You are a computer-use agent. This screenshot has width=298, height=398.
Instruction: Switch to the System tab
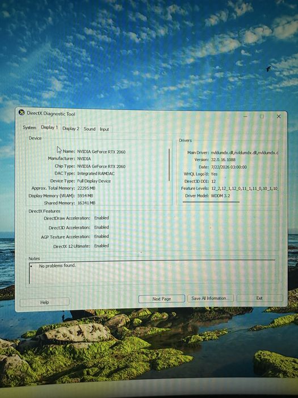(x=30, y=127)
